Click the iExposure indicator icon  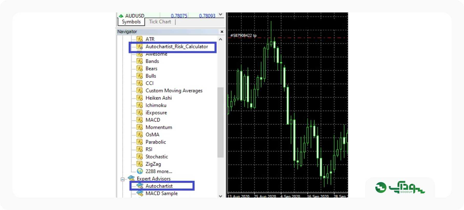[140, 113]
